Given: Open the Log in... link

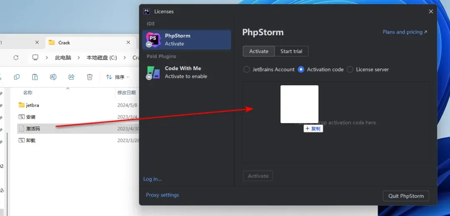Looking at the screenshot, I should coord(152,179).
